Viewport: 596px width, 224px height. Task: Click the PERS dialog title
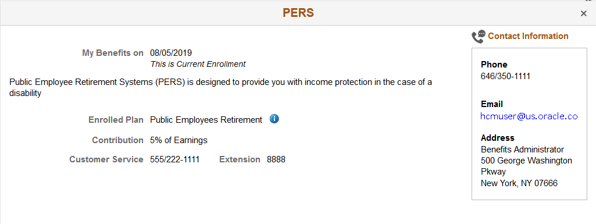coord(298,13)
